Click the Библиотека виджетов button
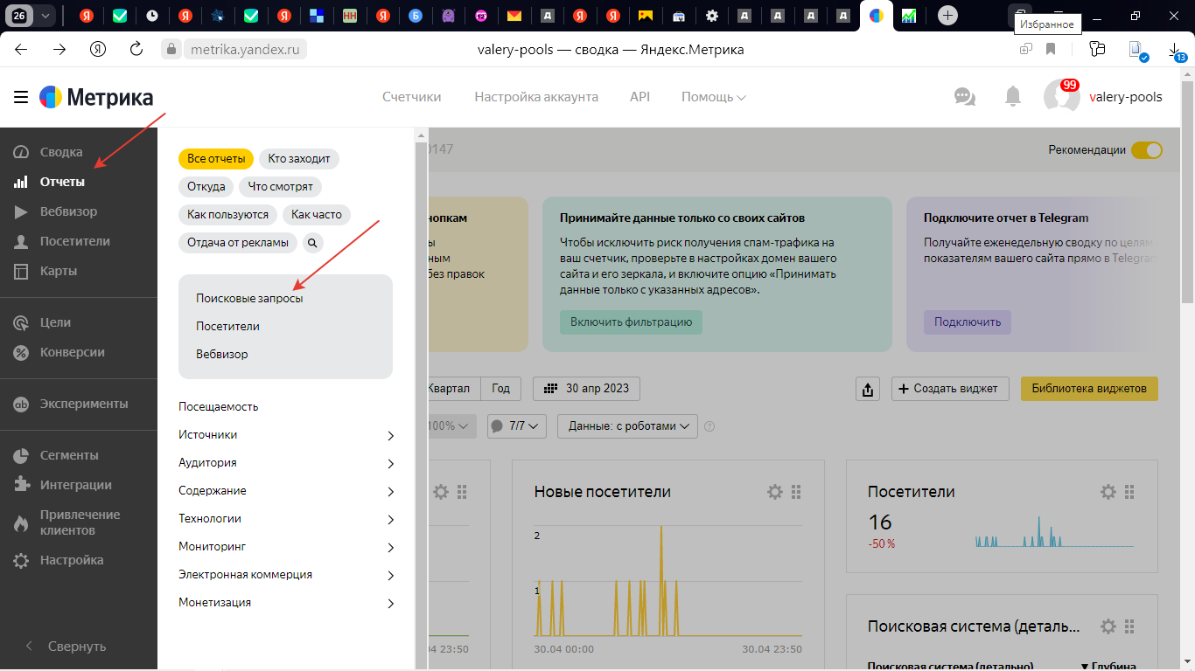Image resolution: width=1195 pixels, height=671 pixels. [1088, 389]
